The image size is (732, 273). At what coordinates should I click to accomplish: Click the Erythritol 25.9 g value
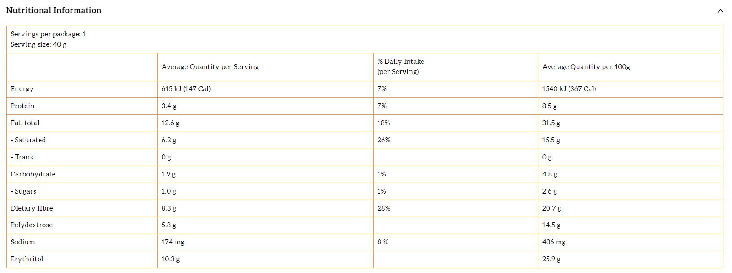[551, 259]
